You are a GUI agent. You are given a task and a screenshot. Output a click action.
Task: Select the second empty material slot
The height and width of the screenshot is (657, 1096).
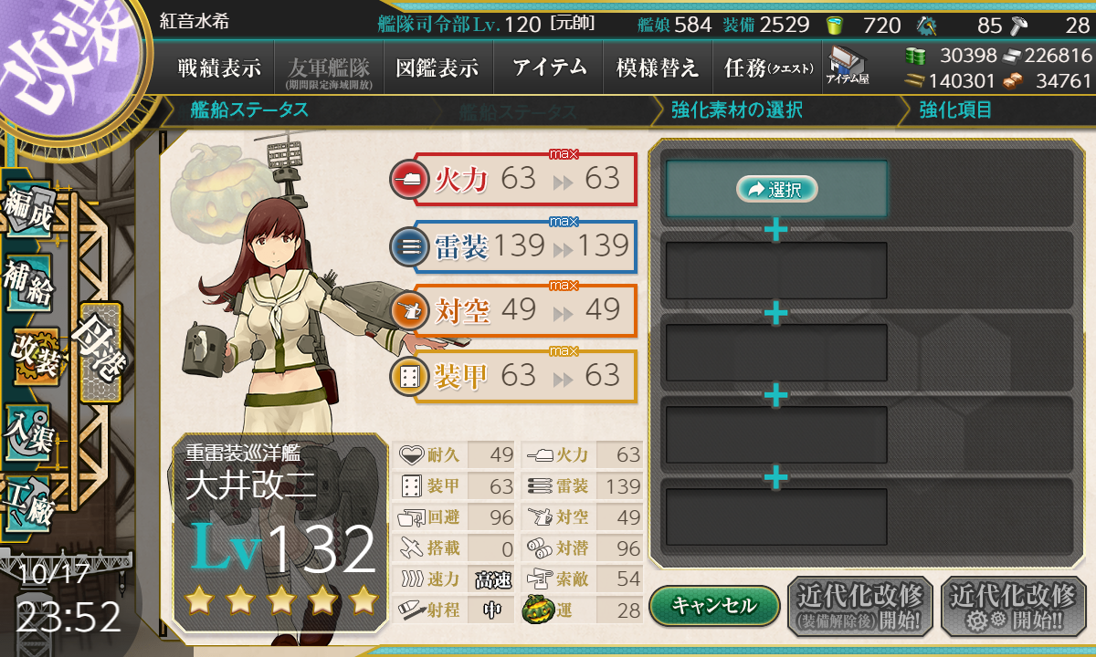[776, 271]
